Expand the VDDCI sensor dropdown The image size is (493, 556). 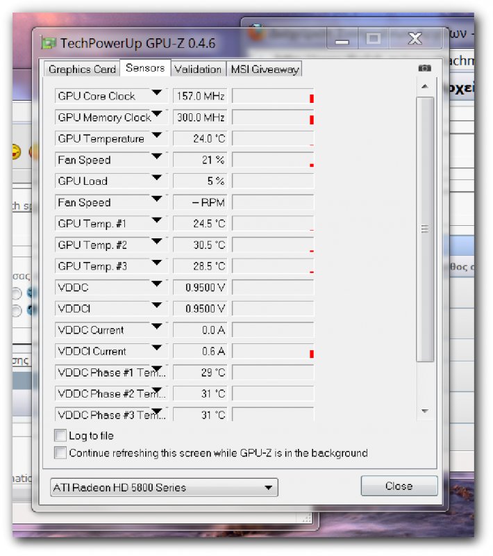coord(156,305)
